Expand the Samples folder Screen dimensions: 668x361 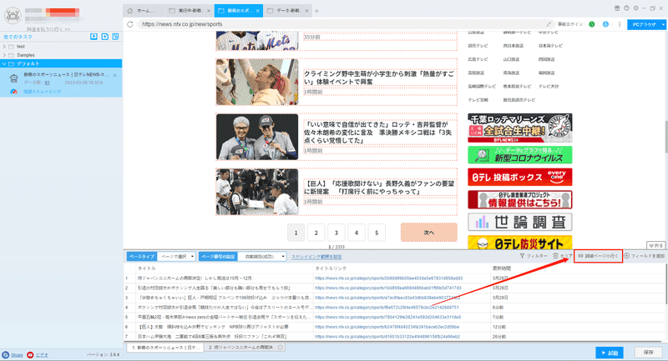[4, 55]
